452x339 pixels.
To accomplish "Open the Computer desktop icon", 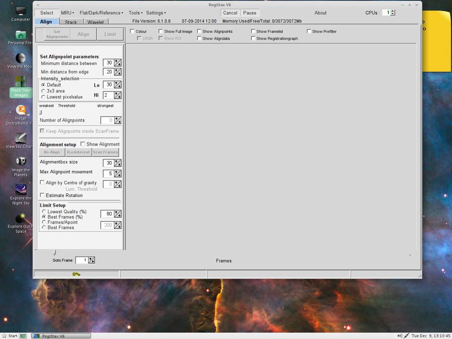I will [21, 11].
